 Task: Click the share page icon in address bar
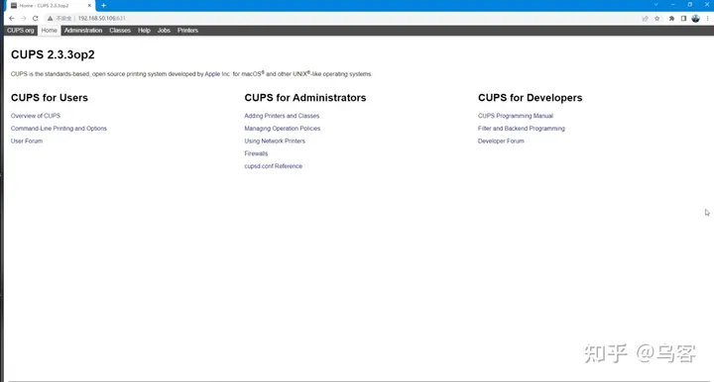[645, 19]
